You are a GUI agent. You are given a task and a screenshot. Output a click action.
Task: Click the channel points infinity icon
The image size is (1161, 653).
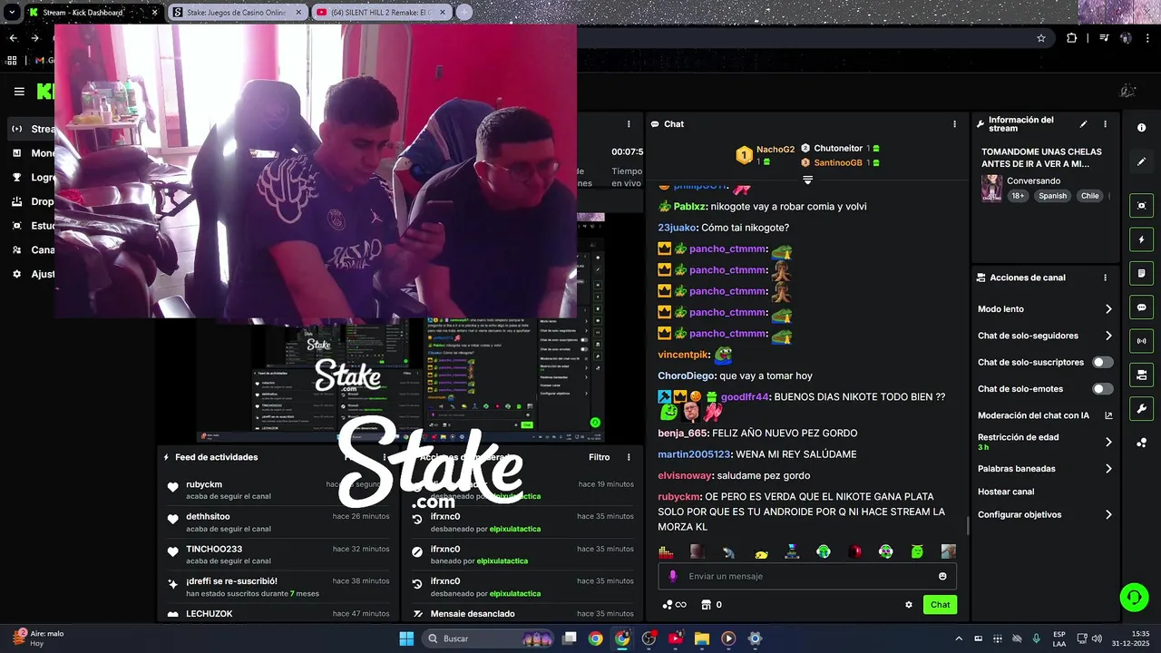coord(674,605)
